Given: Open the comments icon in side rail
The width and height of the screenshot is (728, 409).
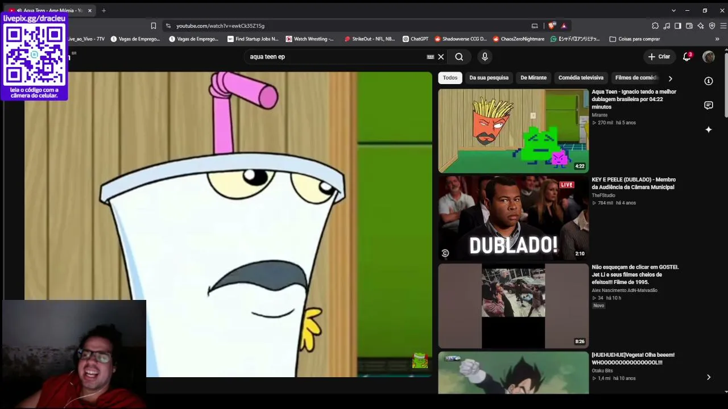Looking at the screenshot, I should point(709,105).
